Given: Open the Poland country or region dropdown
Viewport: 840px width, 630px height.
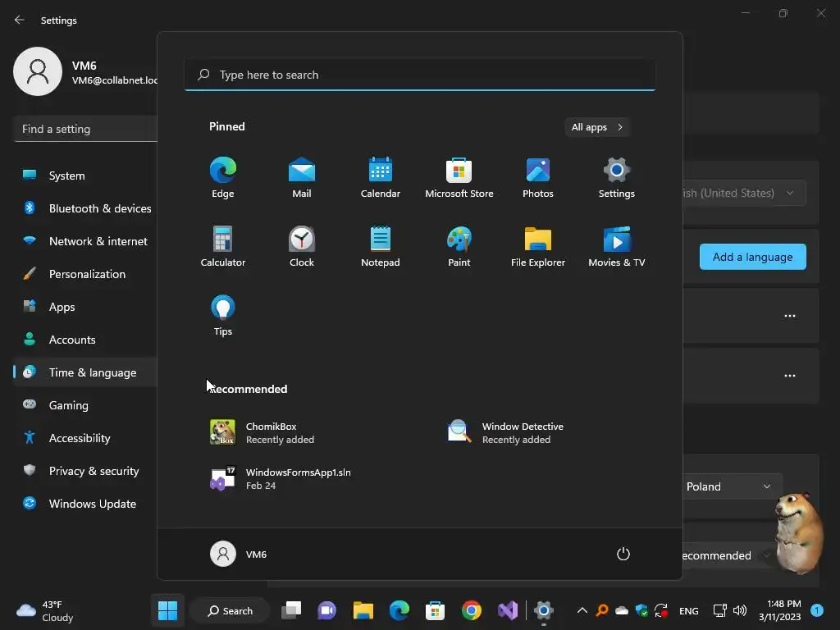Looking at the screenshot, I should point(733,486).
